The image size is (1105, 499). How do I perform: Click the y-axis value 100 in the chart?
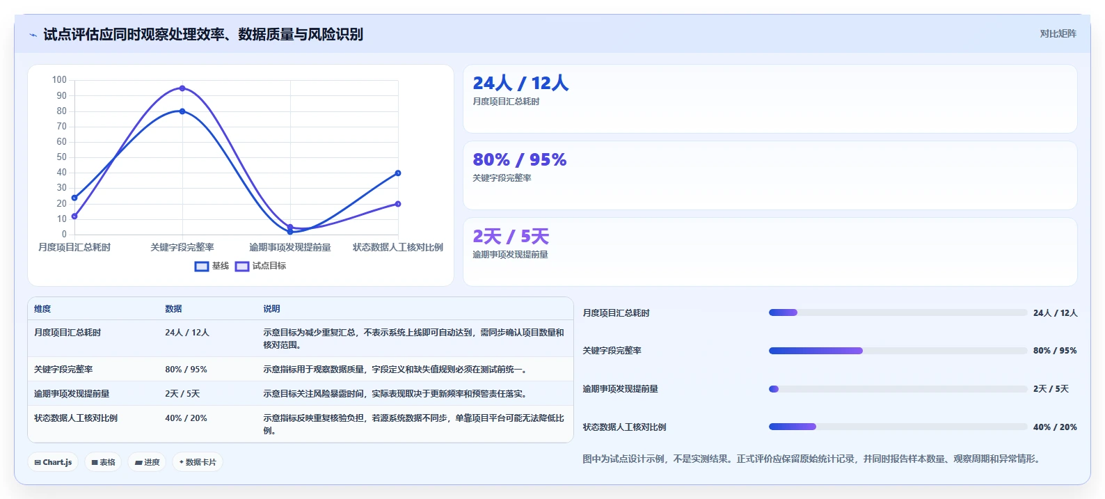(x=59, y=80)
